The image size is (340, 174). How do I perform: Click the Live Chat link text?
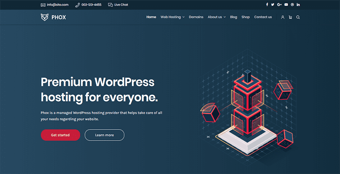tap(121, 5)
